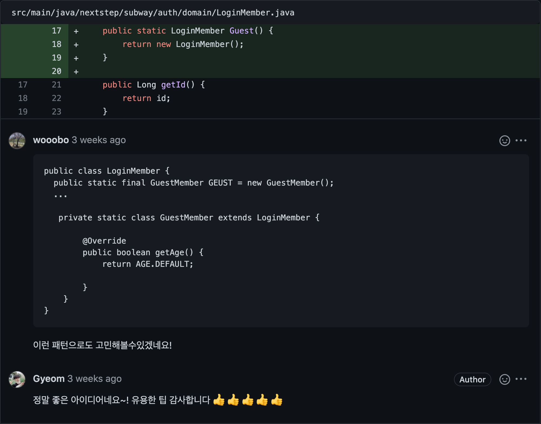Click the Author badge
The width and height of the screenshot is (541, 424).
coord(472,379)
